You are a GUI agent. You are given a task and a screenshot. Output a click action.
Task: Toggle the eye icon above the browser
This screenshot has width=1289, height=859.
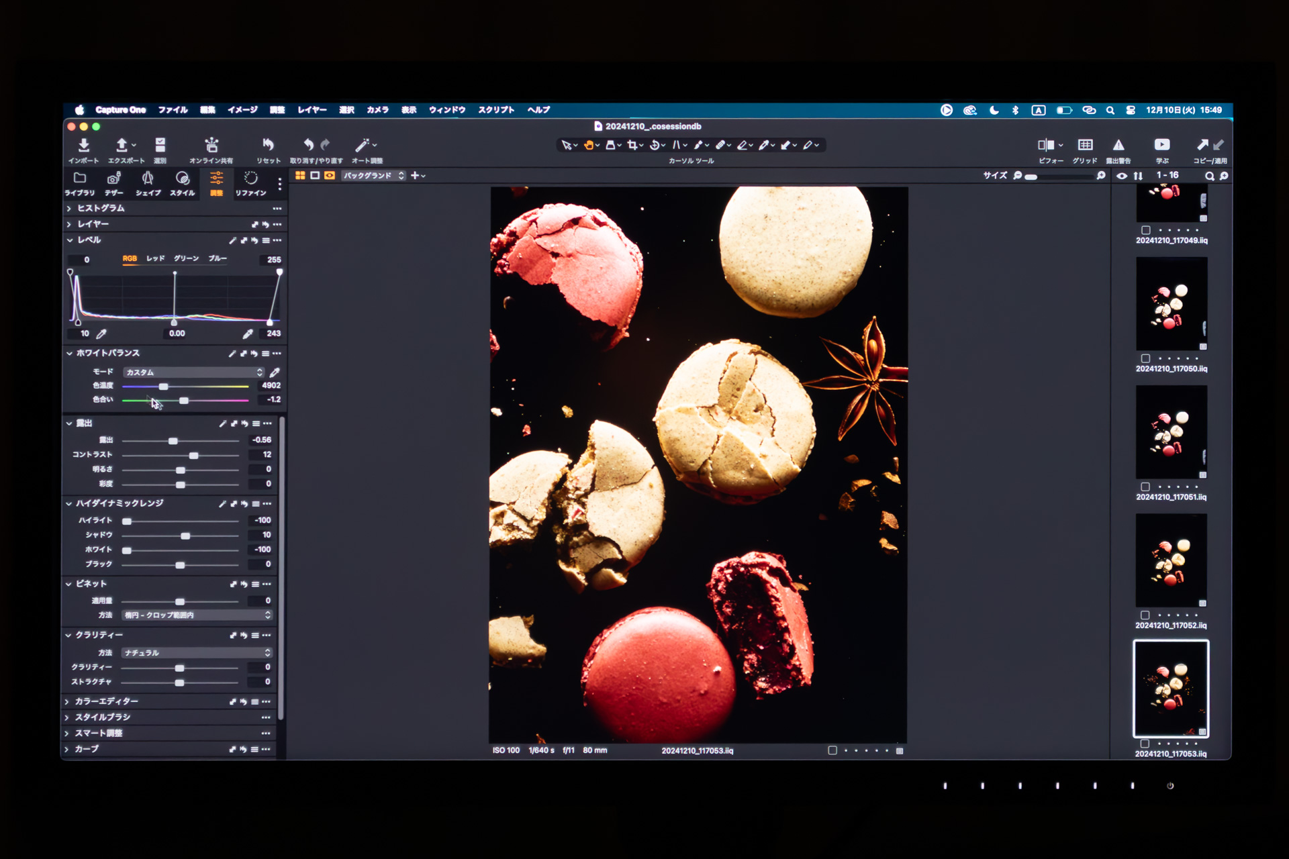click(1122, 176)
